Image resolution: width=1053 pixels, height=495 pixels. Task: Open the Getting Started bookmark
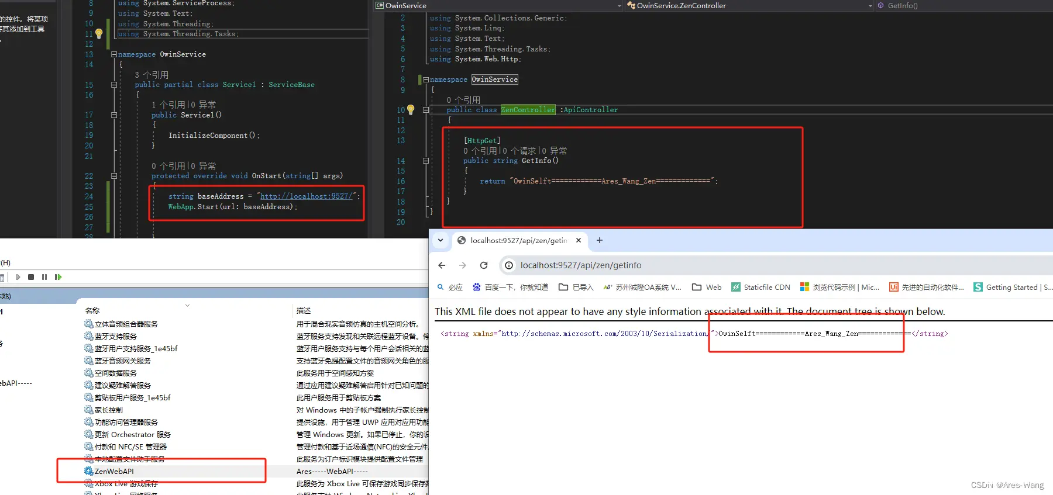click(x=1013, y=287)
